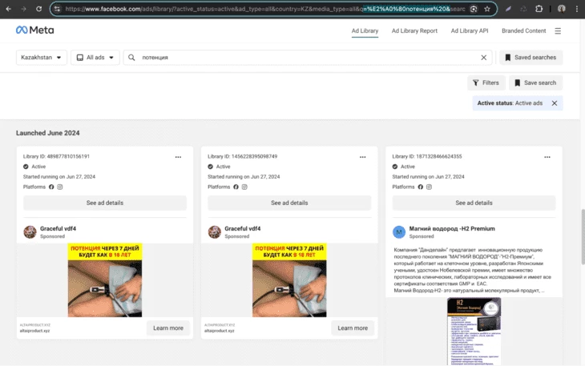Click the browser address bar URL

pyautogui.click(x=265, y=9)
